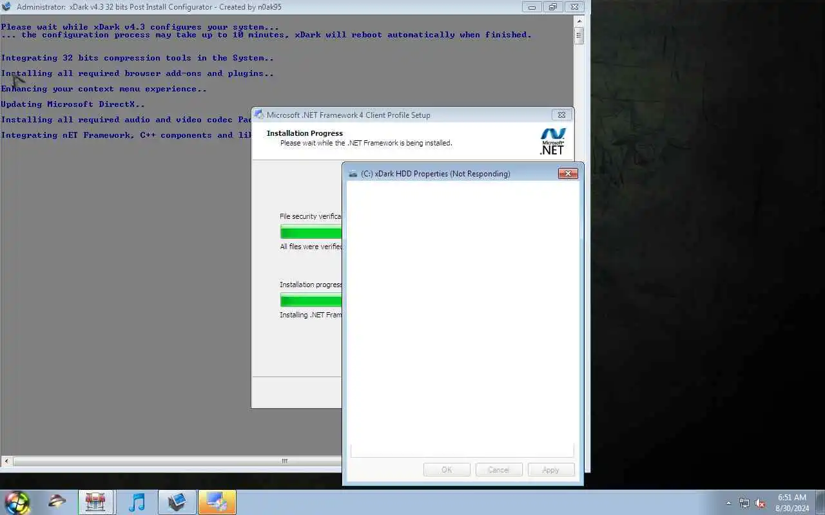Screen dimensions: 825x515
Task: Click the drive icon in Properties title bar
Action: tap(353, 174)
